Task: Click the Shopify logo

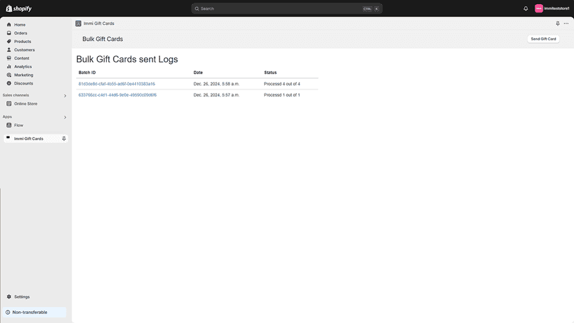Action: coord(19,8)
